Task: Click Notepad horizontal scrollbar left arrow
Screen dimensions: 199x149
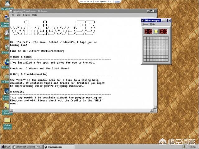Action: [12, 110]
